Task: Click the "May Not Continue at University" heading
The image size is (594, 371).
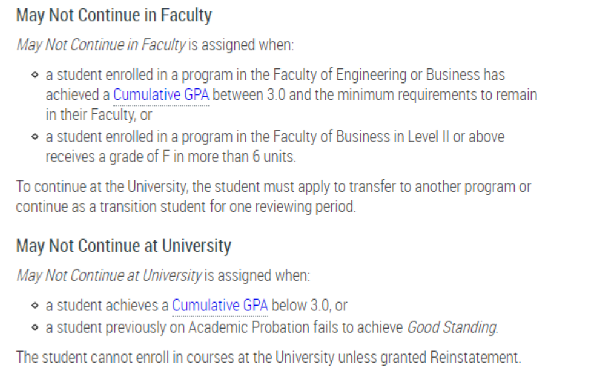Action: 124,246
